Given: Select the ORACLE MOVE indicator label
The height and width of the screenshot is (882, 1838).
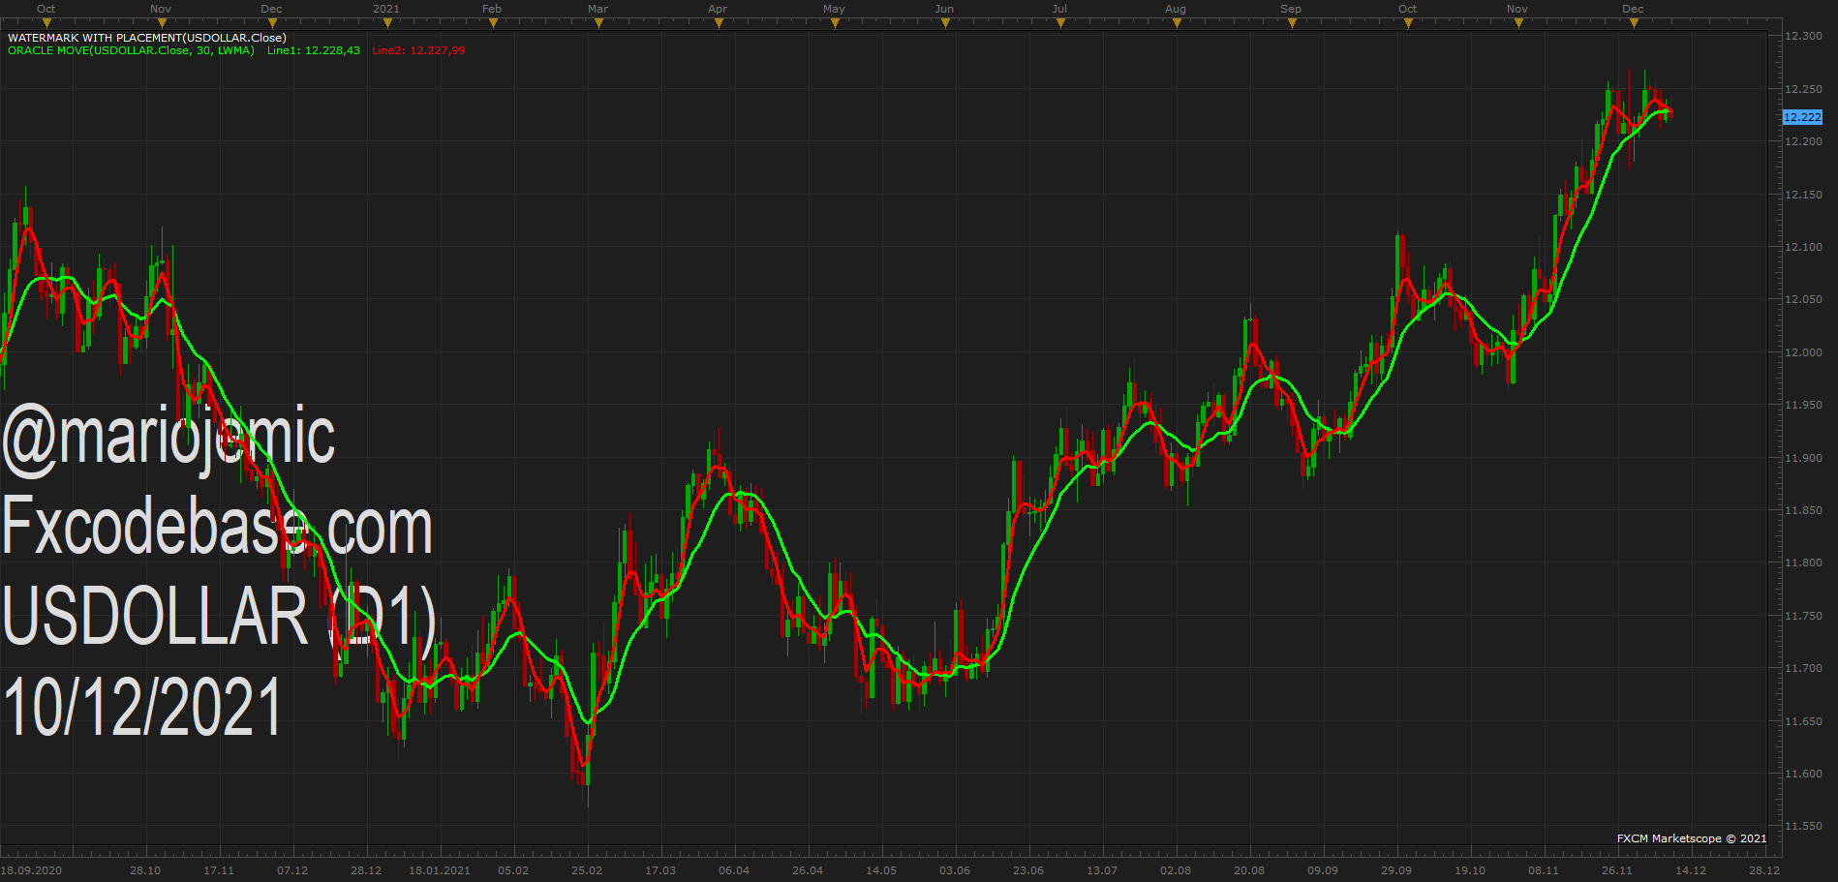Looking at the screenshot, I should 131,50.
